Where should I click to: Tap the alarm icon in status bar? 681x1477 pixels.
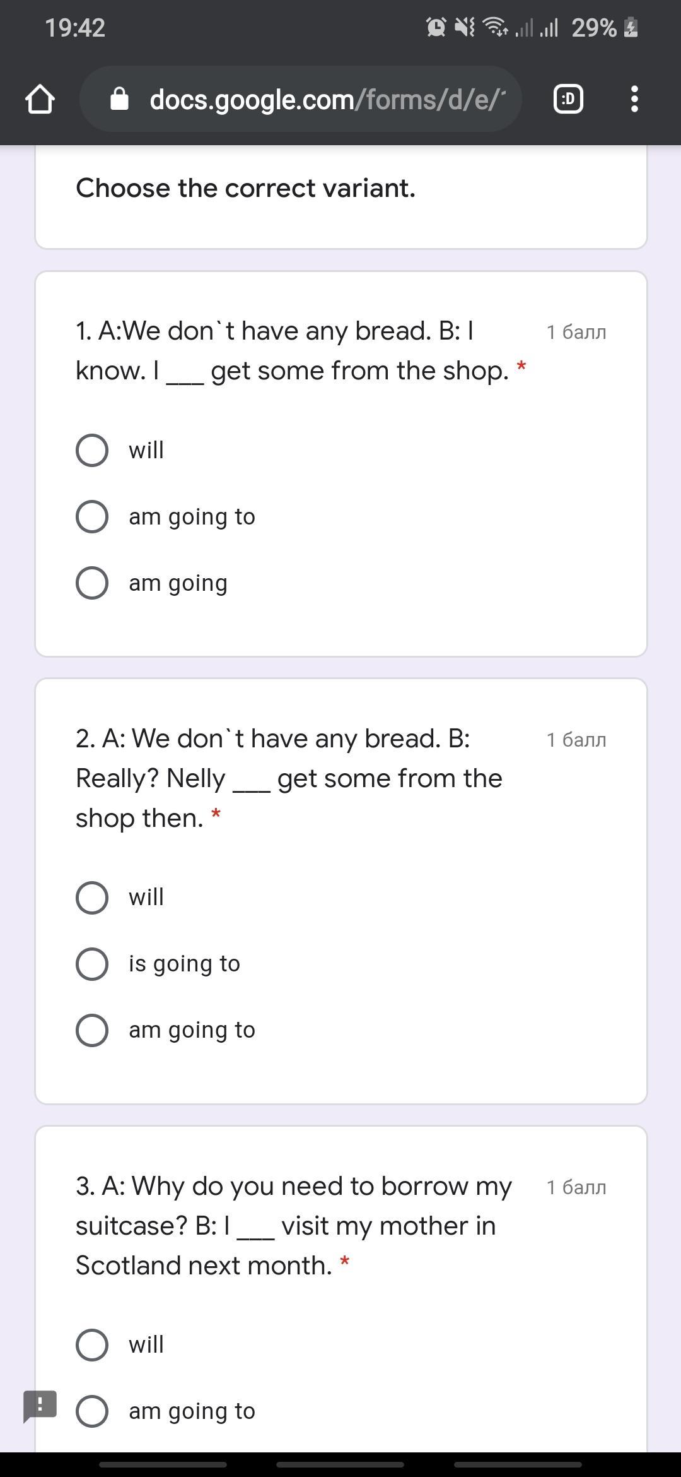click(436, 27)
